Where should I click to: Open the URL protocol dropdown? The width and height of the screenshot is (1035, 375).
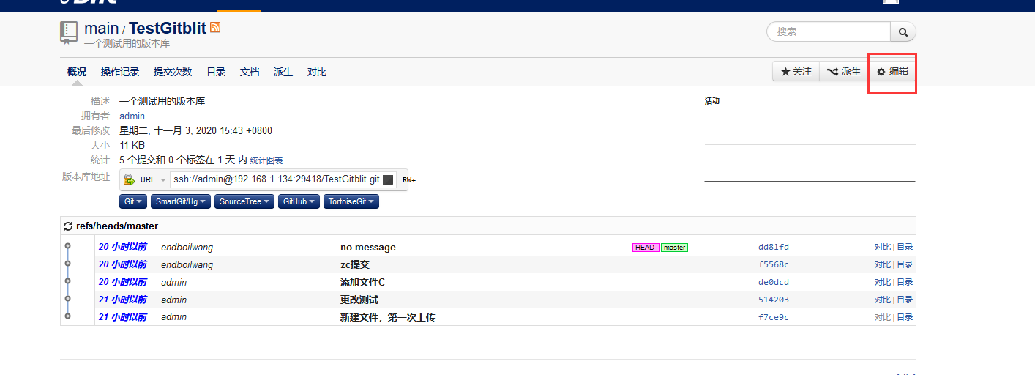tap(153, 179)
